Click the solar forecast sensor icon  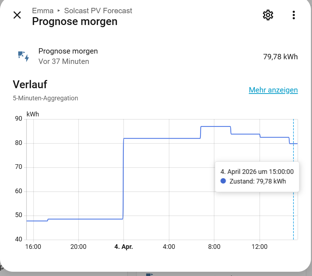coord(24,56)
